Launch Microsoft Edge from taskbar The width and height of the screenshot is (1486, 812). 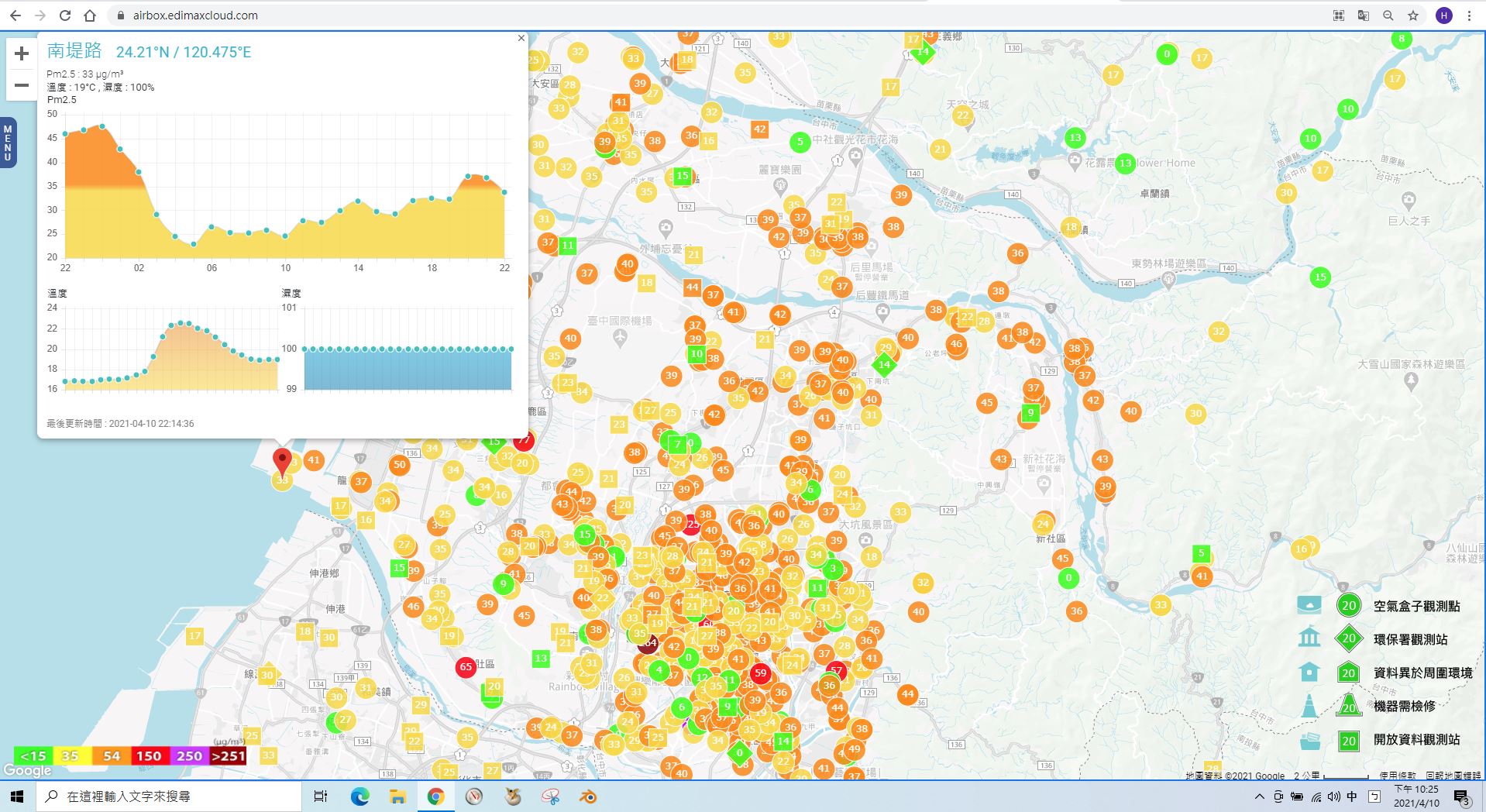click(x=359, y=797)
